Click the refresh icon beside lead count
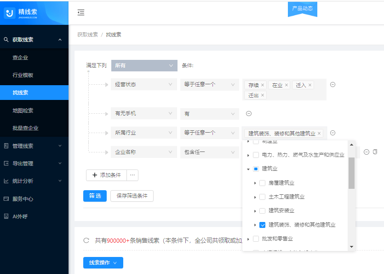Screen dimensions: 384x274 point(86,240)
